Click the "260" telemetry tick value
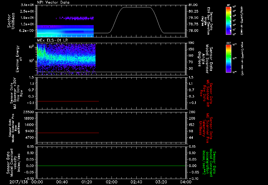Image resolution: width=268 pixels, height=185 pixels. 192,112
